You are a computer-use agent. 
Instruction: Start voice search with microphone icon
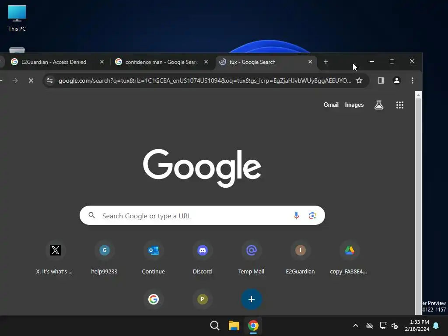coord(297,215)
